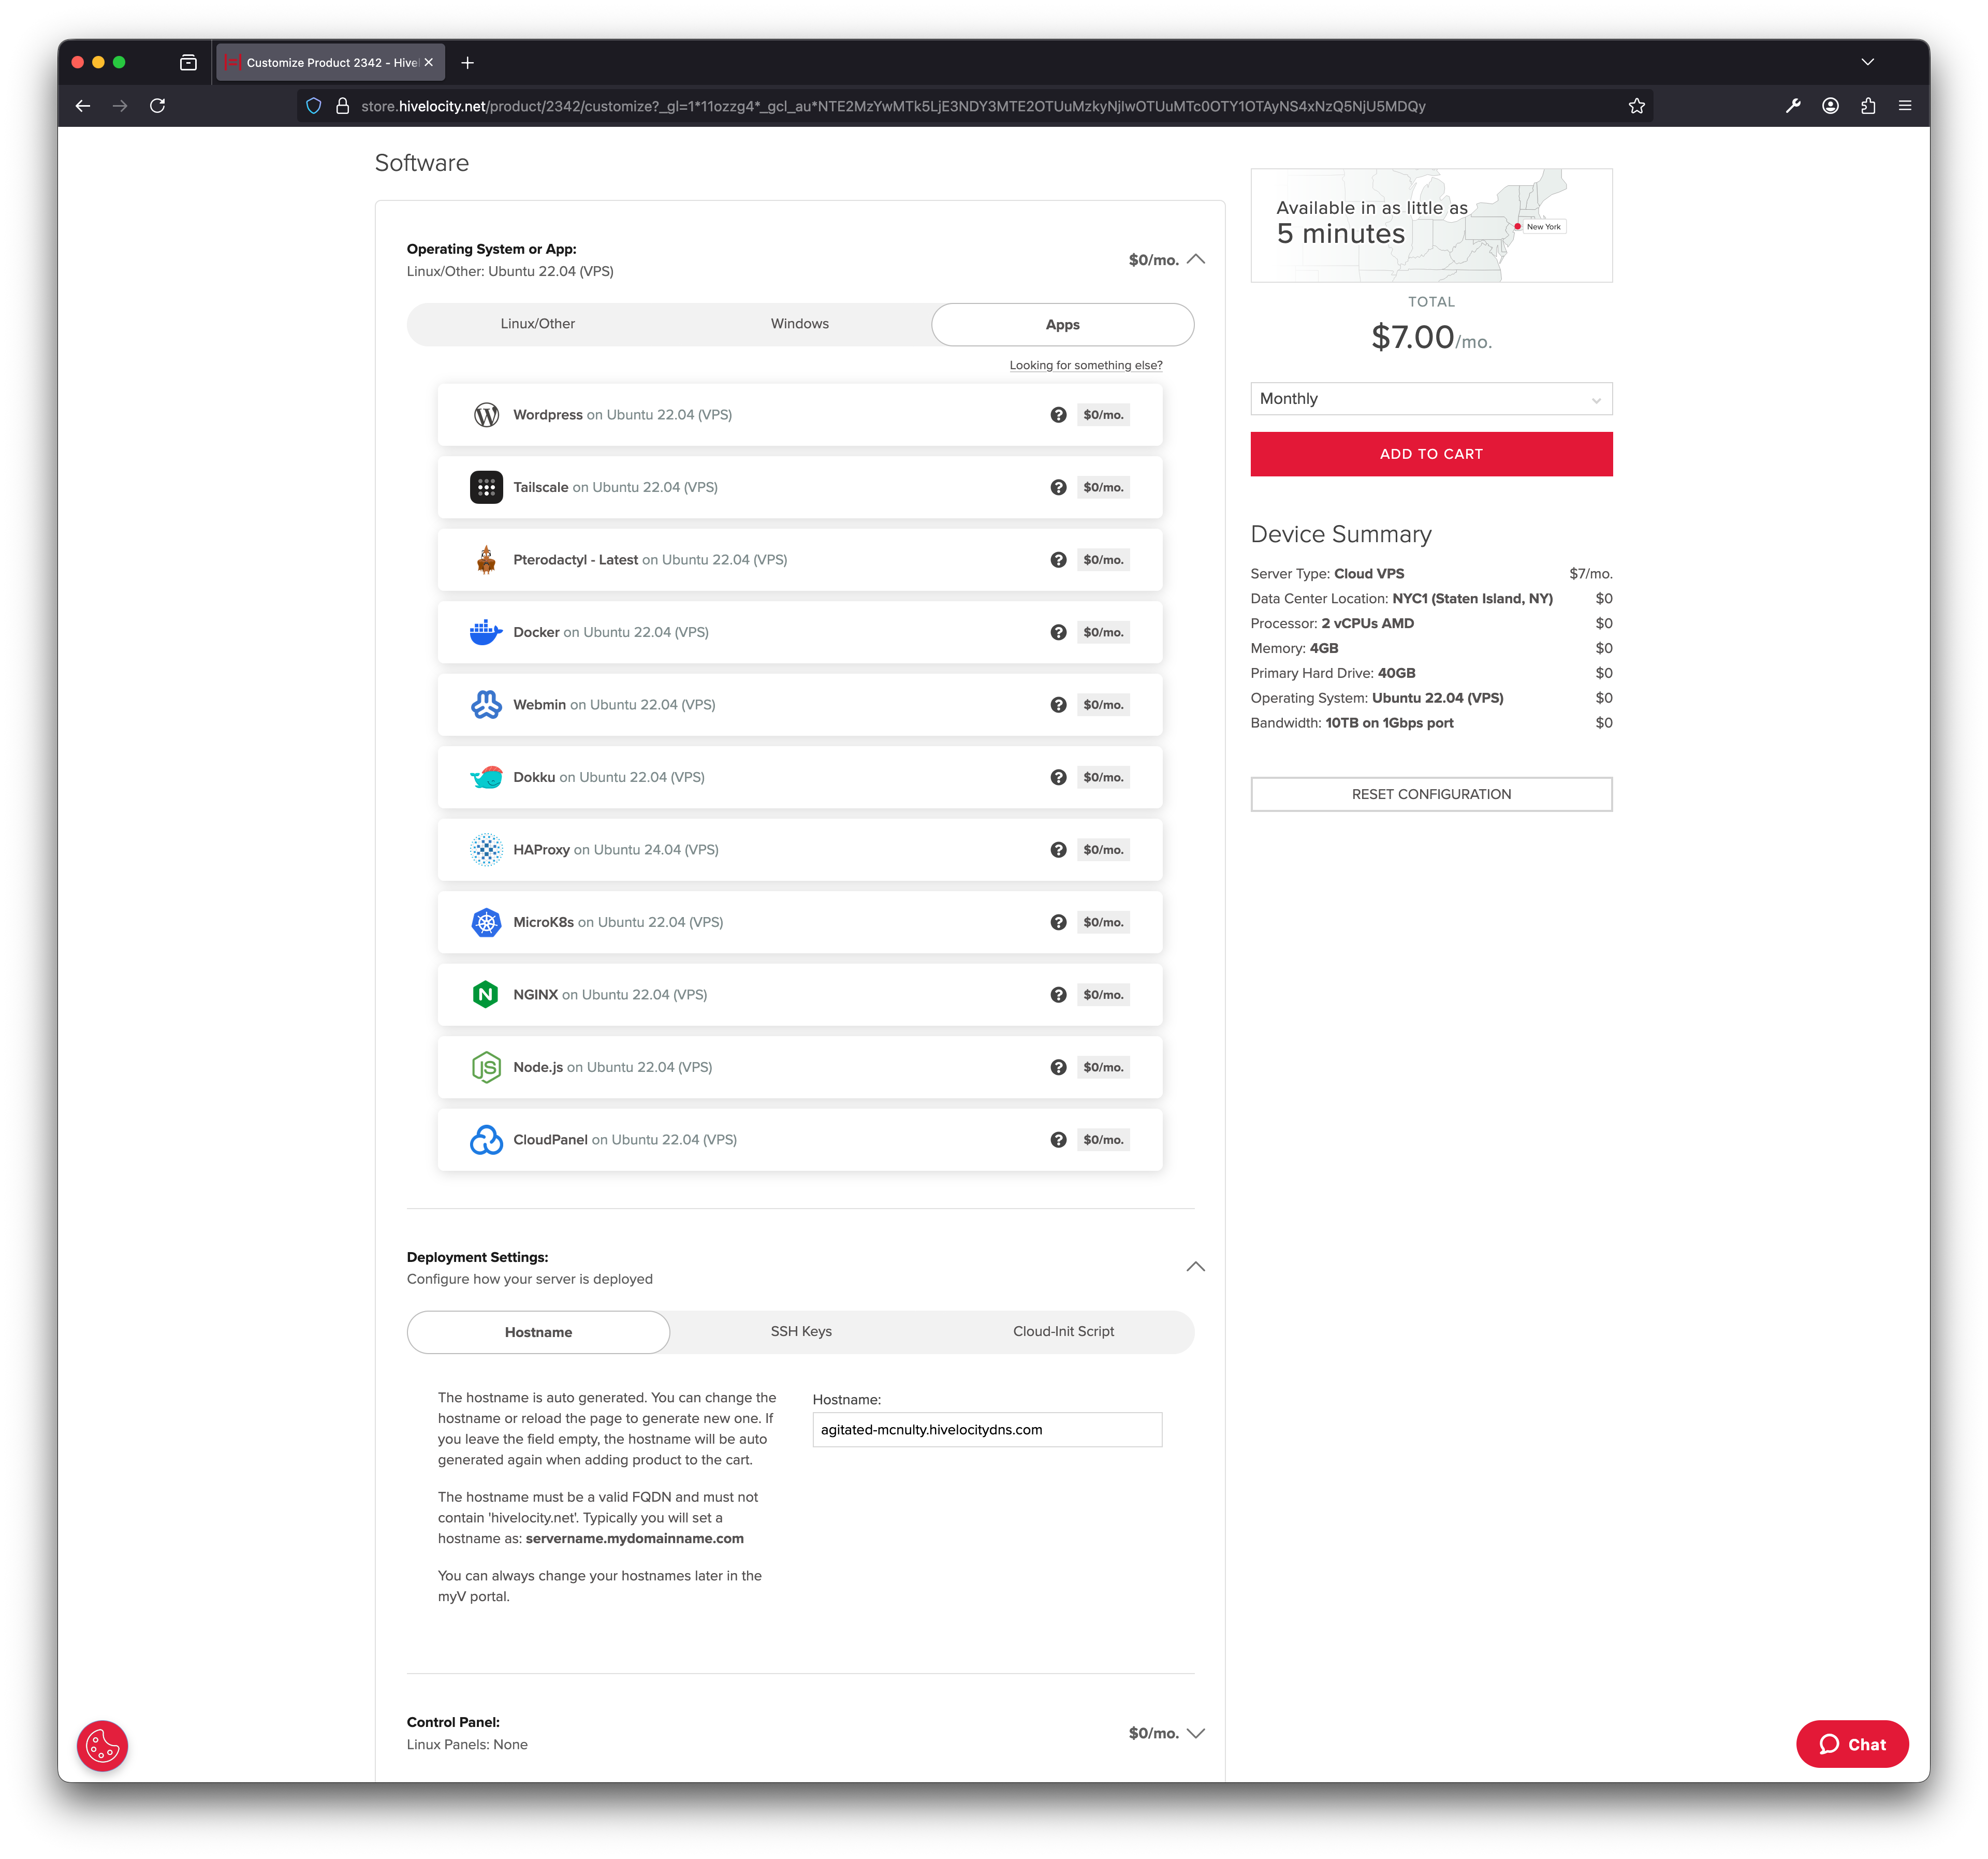Go back to the previous page
1988x1859 pixels.
83,106
